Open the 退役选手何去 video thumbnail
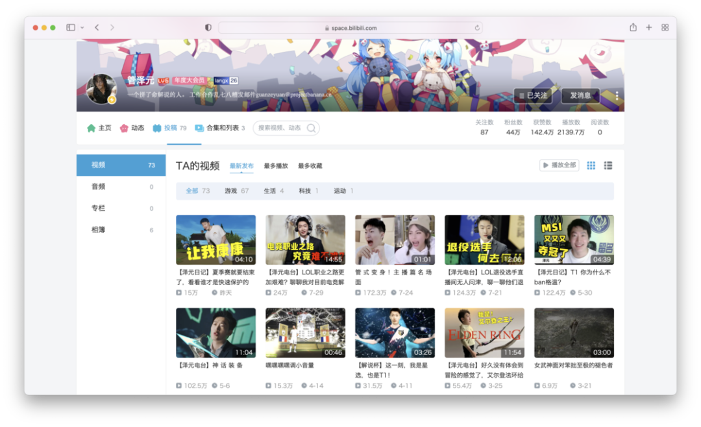The height and width of the screenshot is (427, 701). (x=485, y=240)
